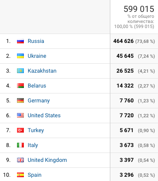Screen dimensions: 158x181
Task: Click the Russia flag icon
Action: (20, 41)
